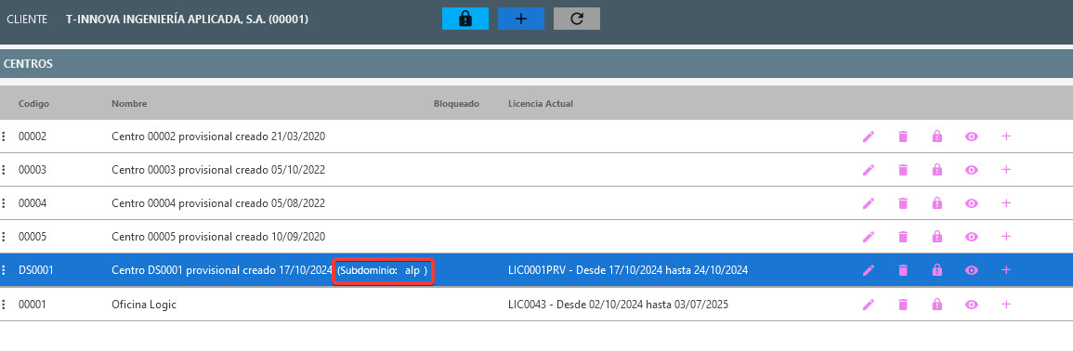Click the lock button in the client header

465,19
